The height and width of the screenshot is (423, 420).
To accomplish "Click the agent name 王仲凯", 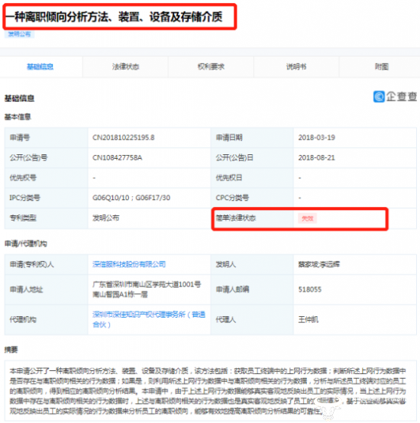I will tap(308, 320).
